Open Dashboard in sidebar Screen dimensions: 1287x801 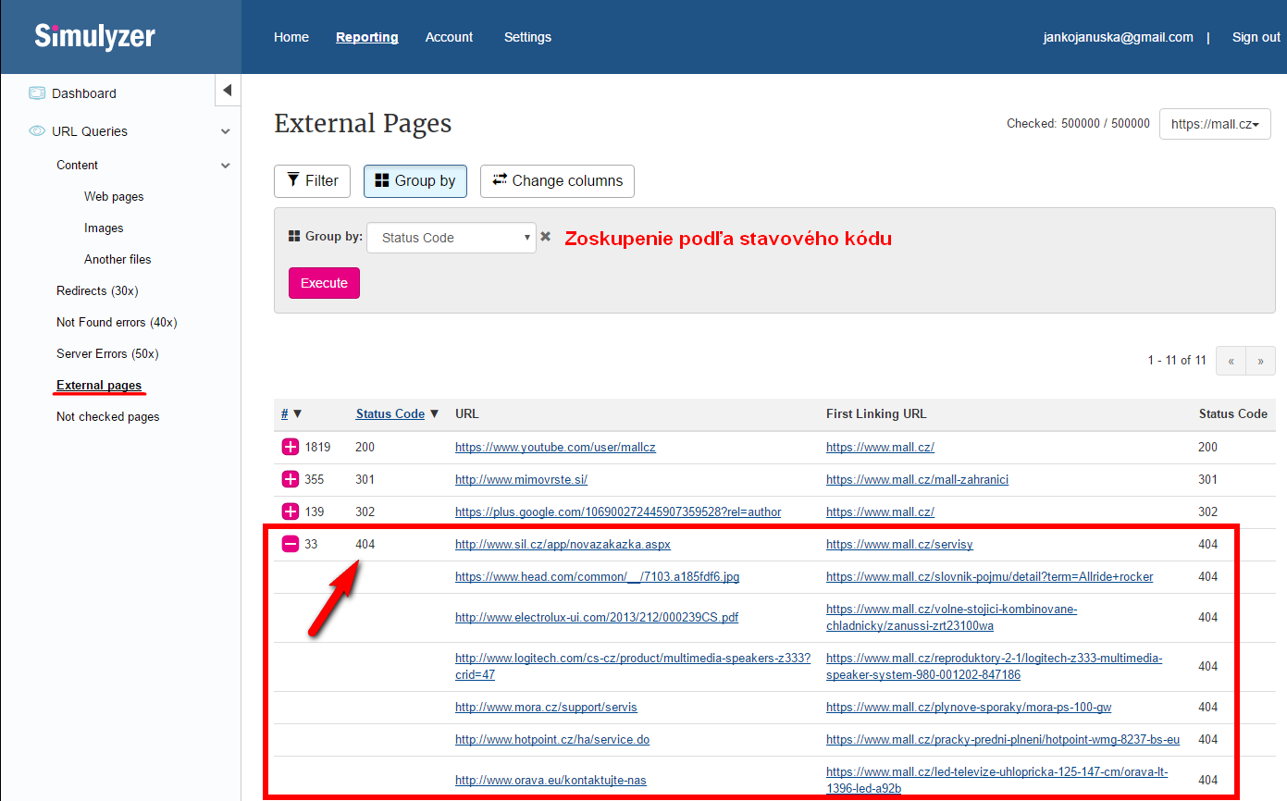coord(84,93)
